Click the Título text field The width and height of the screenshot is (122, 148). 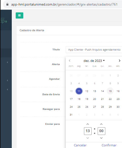point(94,50)
